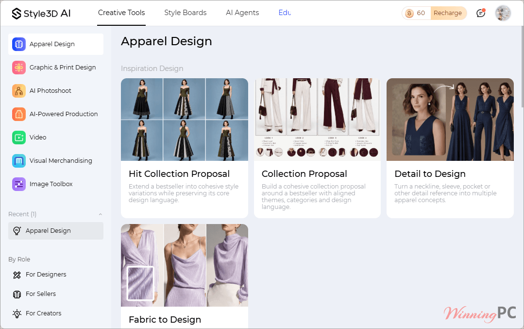Click the Style3D AI logo
The width and height of the screenshot is (524, 329).
tap(41, 14)
